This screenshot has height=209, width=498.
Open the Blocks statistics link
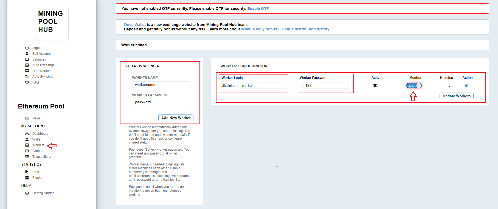37,178
